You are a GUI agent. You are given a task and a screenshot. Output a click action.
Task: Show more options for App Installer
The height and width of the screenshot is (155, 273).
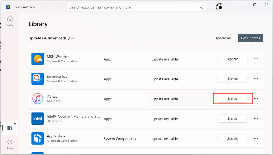pos(256,138)
